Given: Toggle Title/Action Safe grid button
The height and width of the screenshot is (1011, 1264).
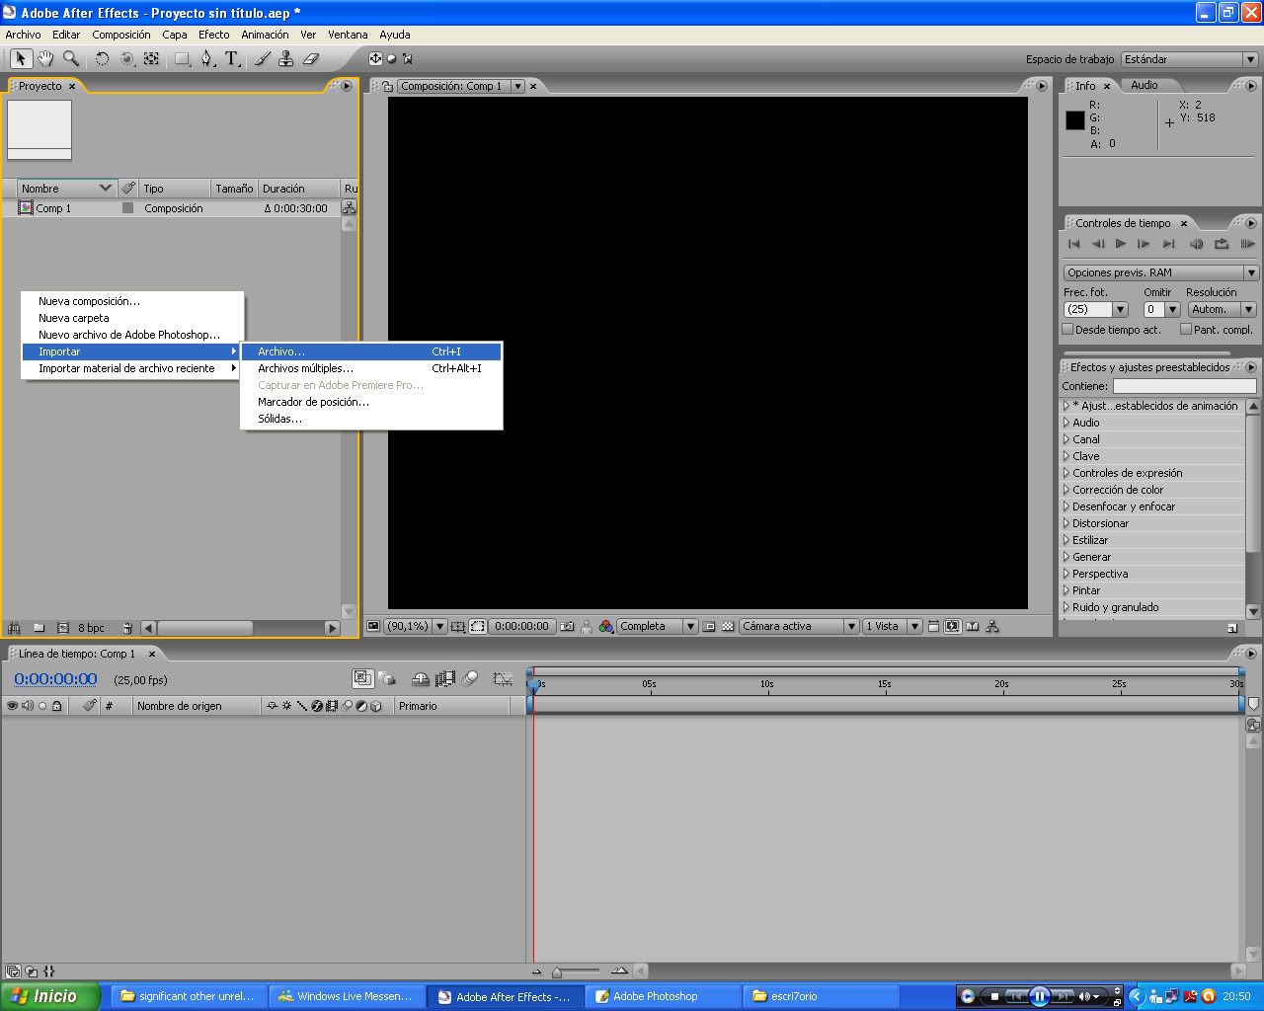Looking at the screenshot, I should coord(458,626).
